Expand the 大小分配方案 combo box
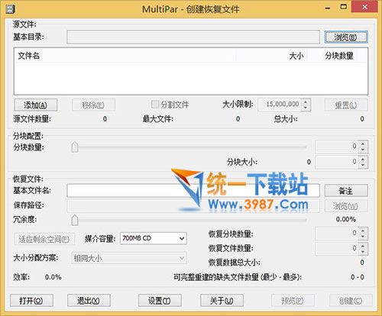 pos(129,258)
